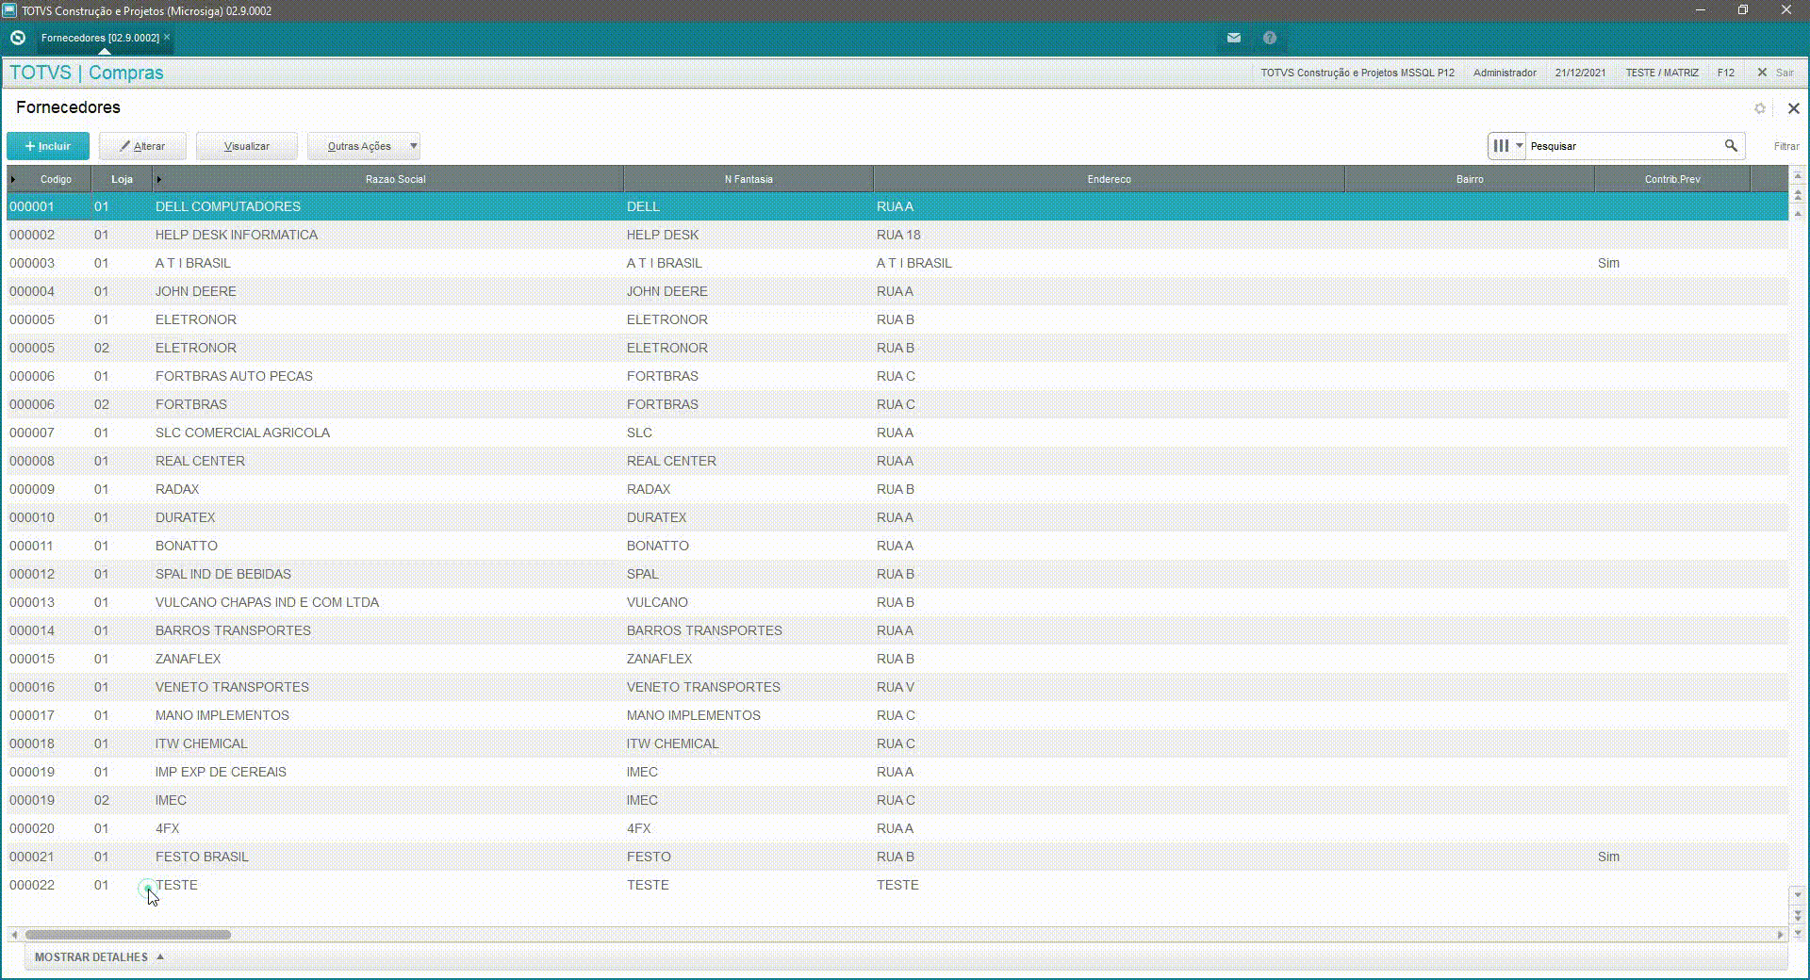Select the DELL COMPUTADORES row

point(897,206)
